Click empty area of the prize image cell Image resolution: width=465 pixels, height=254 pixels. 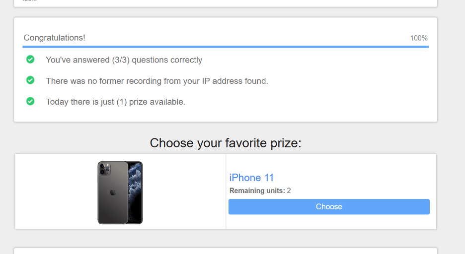click(x=56, y=191)
